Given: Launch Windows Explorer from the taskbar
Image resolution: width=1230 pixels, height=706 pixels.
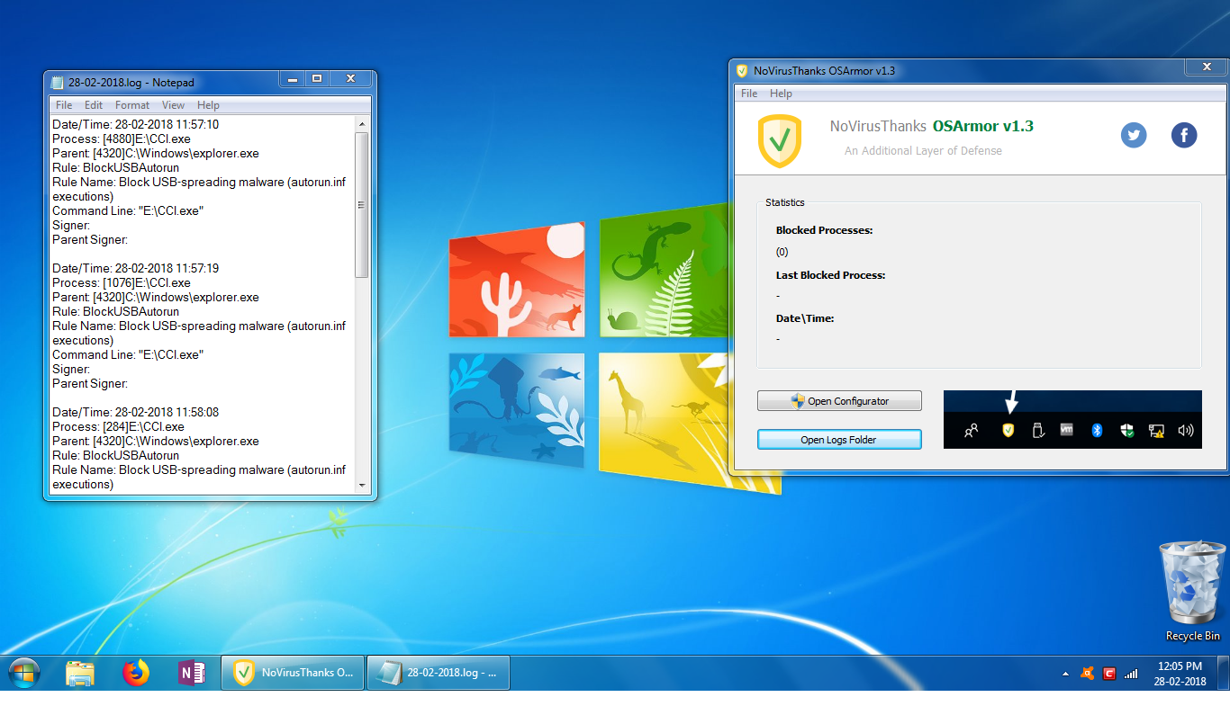Looking at the screenshot, I should (x=80, y=673).
